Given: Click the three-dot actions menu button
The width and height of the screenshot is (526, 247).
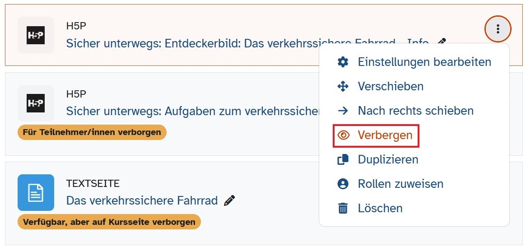Looking at the screenshot, I should click(x=498, y=29).
